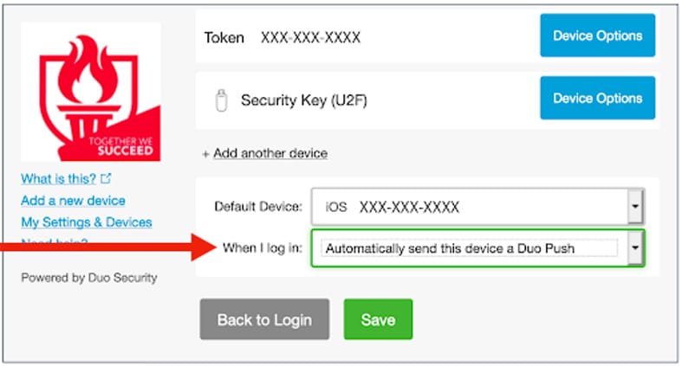The height and width of the screenshot is (366, 682).
Task: Click the torch shield logo image
Action: click(x=91, y=92)
